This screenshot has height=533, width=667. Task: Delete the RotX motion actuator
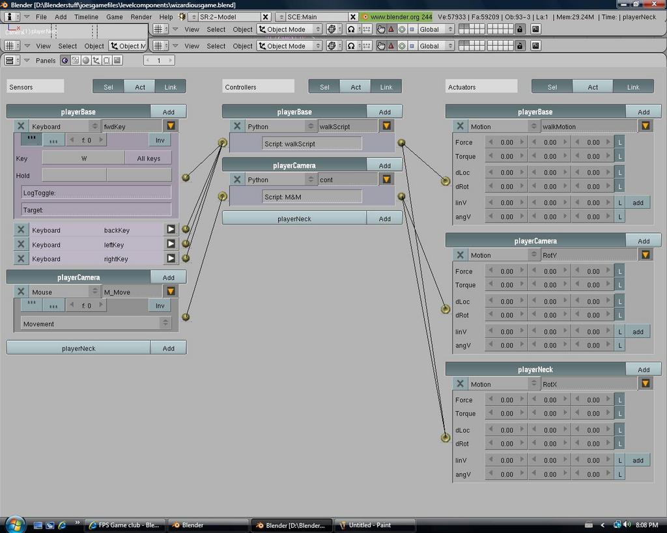460,384
